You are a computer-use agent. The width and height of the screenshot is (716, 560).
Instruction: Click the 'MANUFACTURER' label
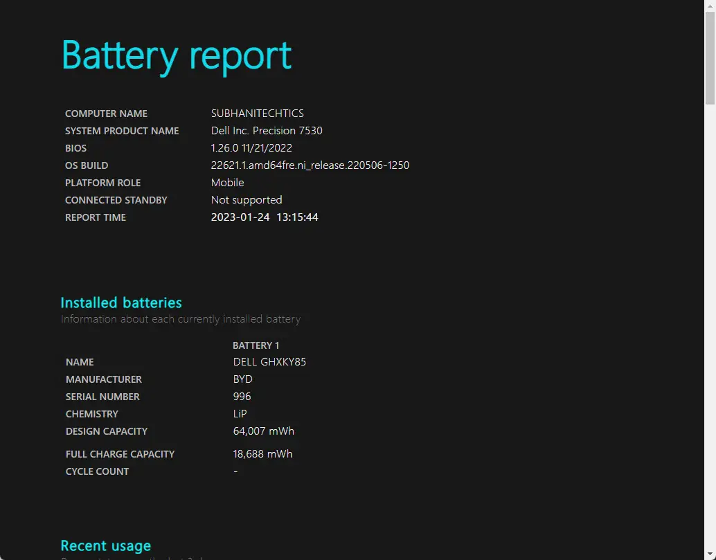tap(104, 380)
